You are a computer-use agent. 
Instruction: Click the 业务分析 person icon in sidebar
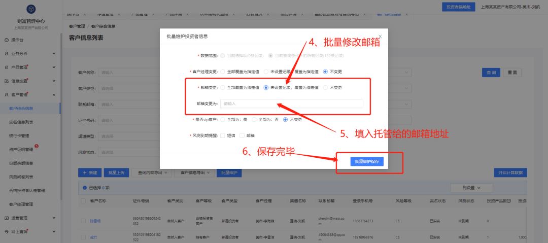pos(7,53)
